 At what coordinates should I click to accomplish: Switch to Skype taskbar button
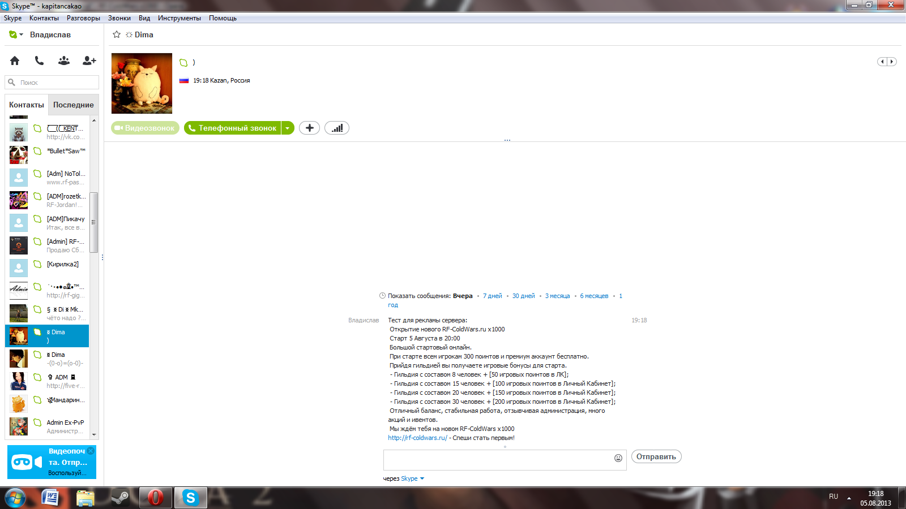[190, 498]
